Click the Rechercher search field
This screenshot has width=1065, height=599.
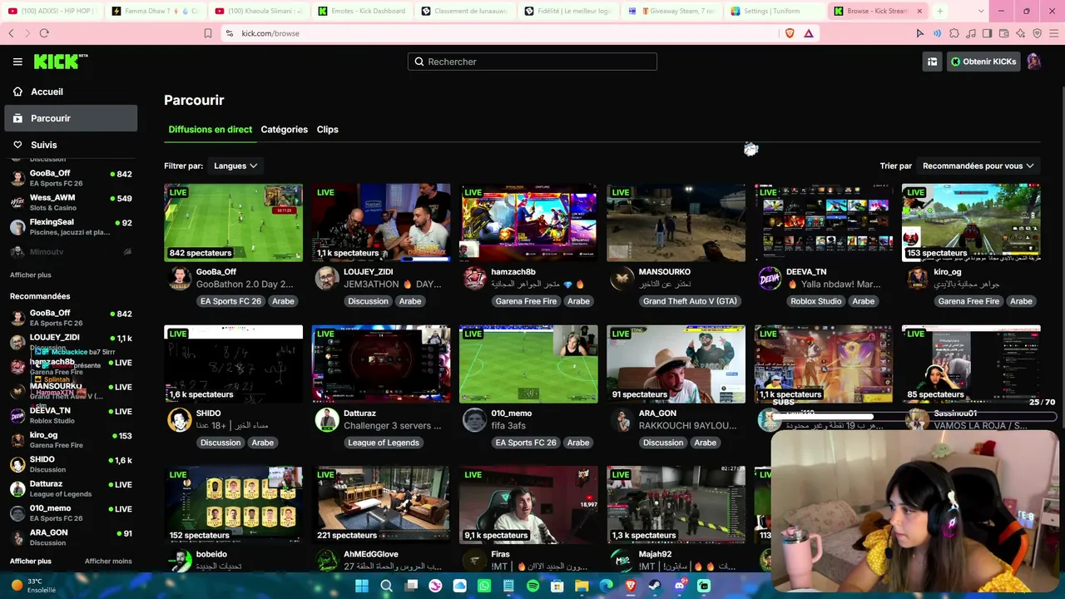coord(532,62)
